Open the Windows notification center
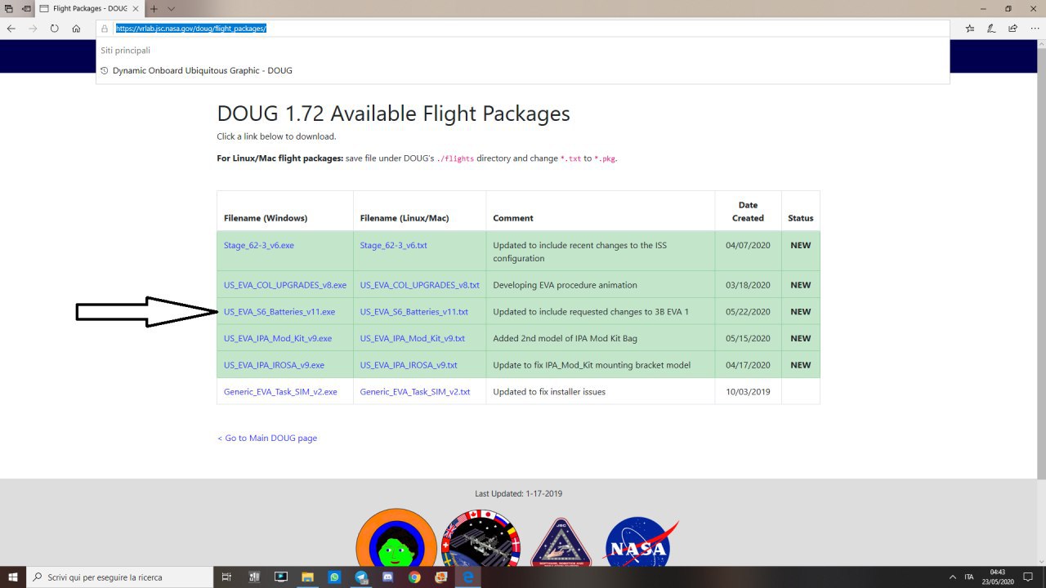This screenshot has width=1046, height=588. [1028, 577]
